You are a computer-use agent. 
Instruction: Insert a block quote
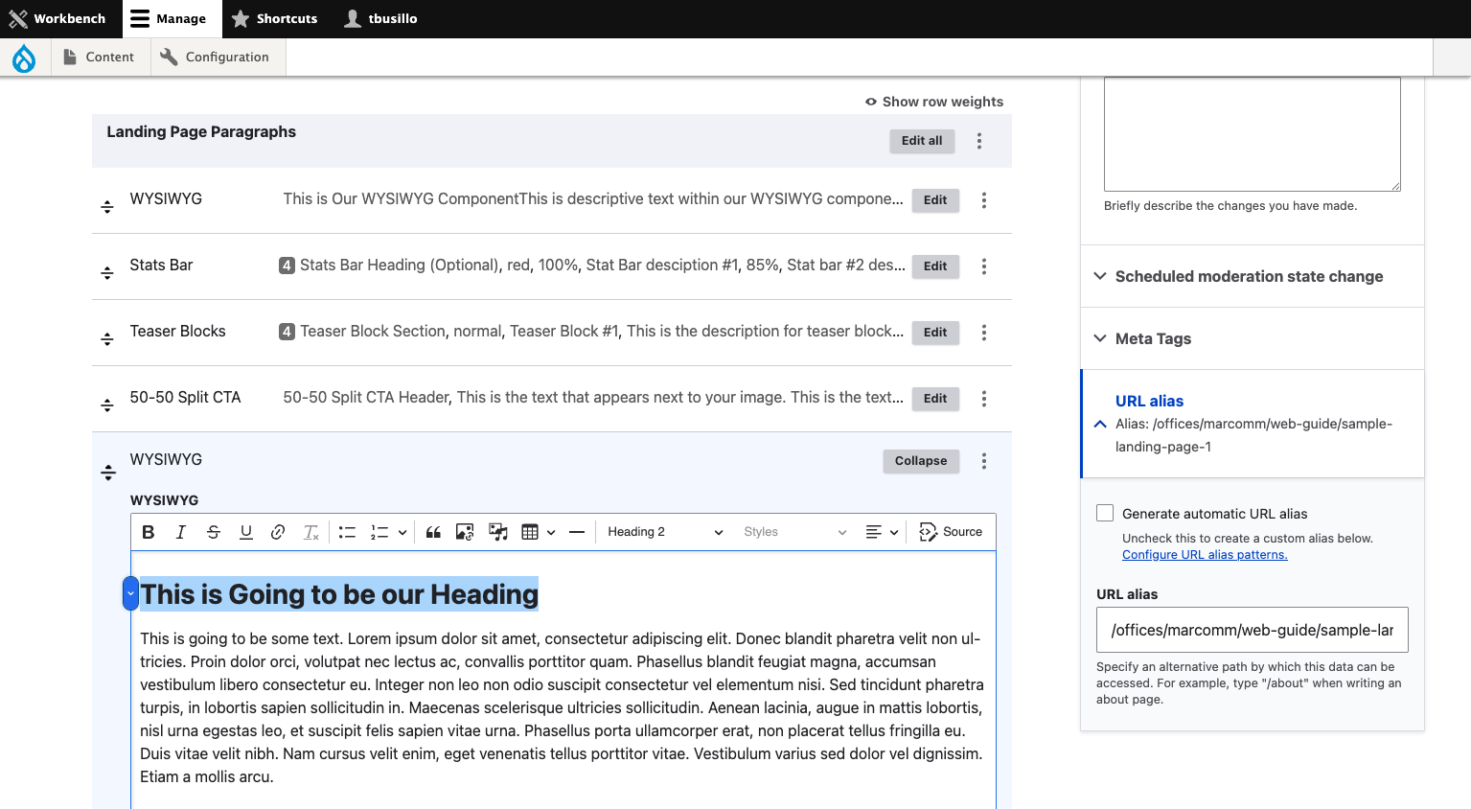coord(433,532)
